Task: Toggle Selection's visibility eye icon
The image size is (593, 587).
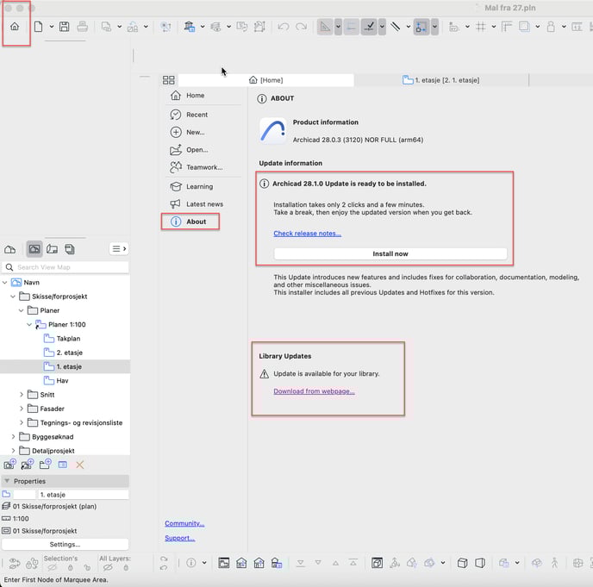Action: coord(53,567)
